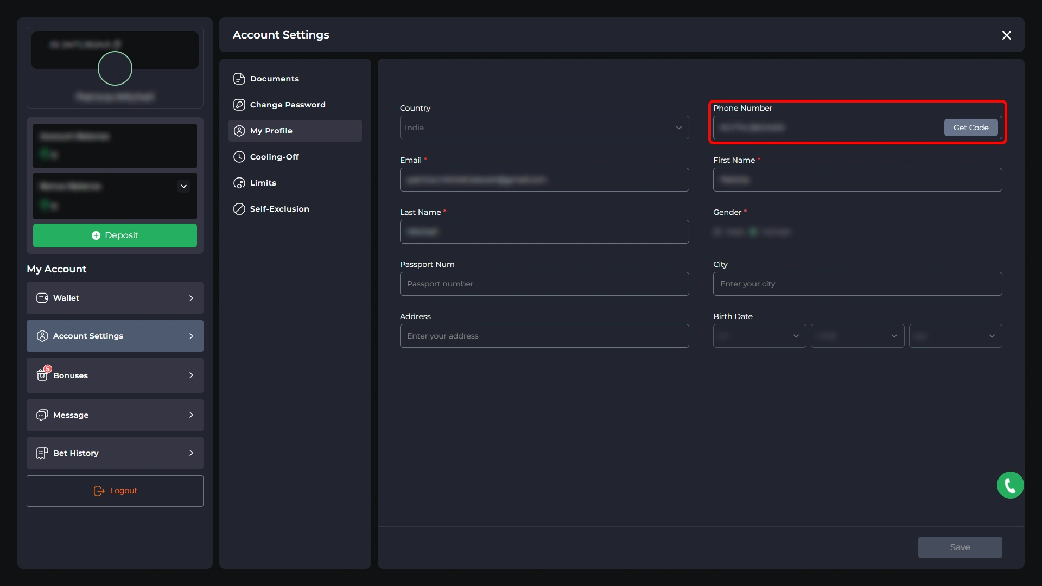Open Account Settings in My Account
1042x586 pixels.
(115, 336)
